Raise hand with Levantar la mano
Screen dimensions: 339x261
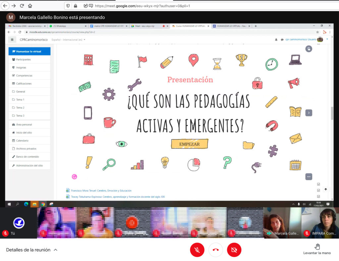click(x=317, y=249)
